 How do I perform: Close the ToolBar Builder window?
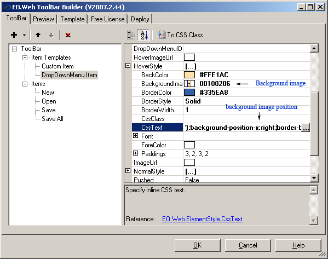pyautogui.click(x=320, y=7)
